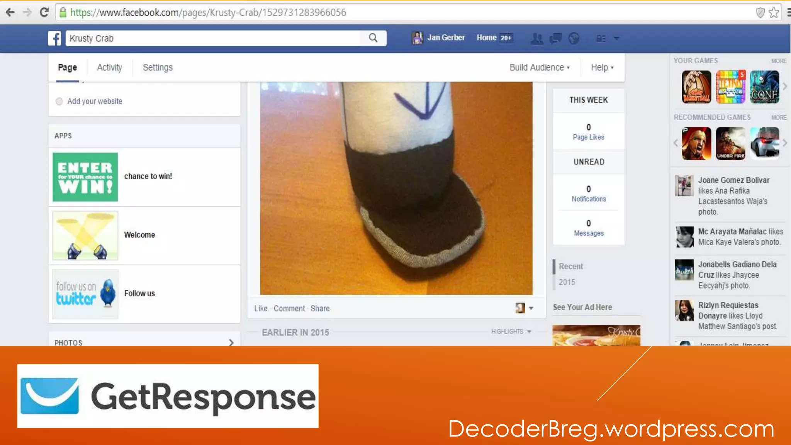The height and width of the screenshot is (445, 791).
Task: Click the Welcome app spotlight thumbnail
Action: [85, 236]
